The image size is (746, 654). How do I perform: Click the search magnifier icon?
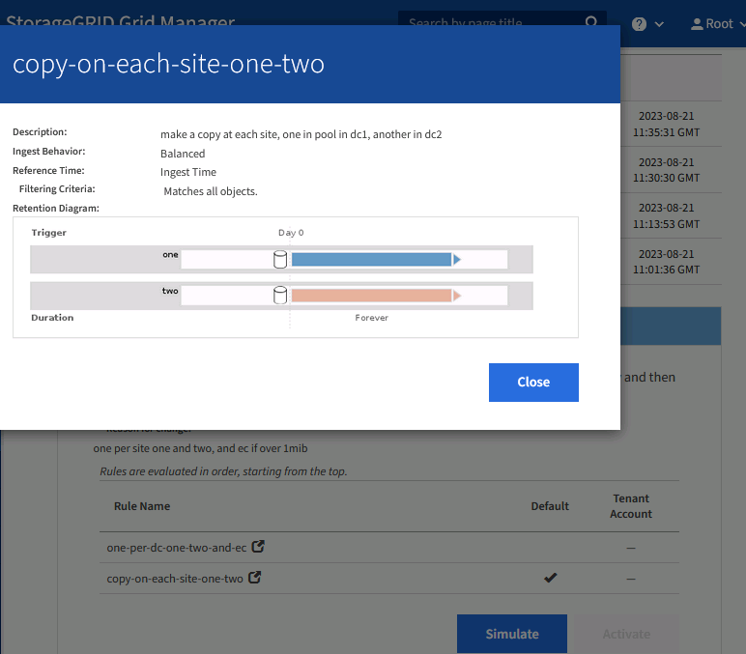coord(590,22)
